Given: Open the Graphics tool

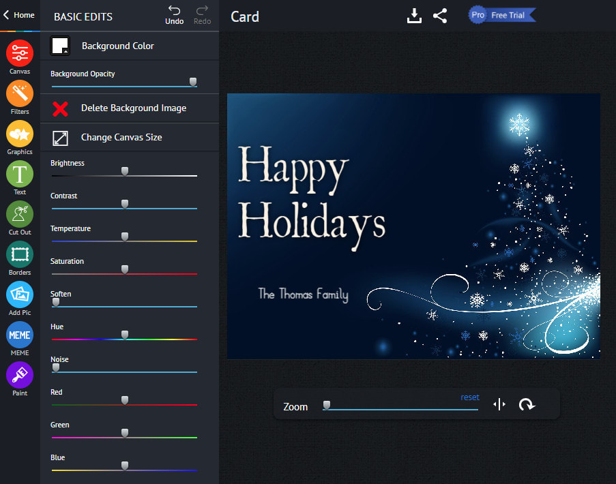Looking at the screenshot, I should coord(20,138).
